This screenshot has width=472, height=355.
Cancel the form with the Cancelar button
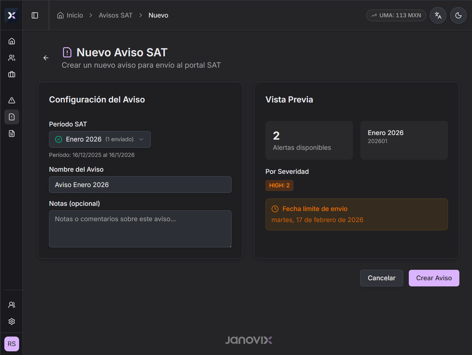[x=381, y=278]
